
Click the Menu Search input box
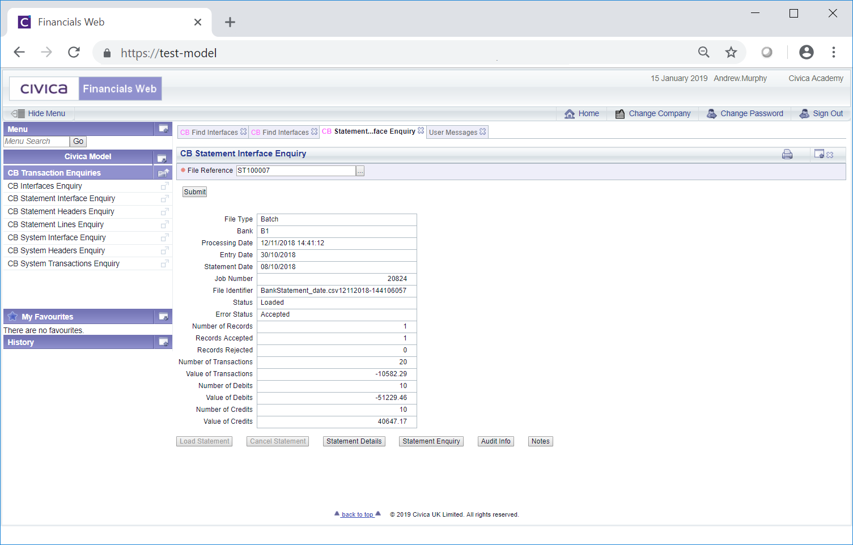pyautogui.click(x=36, y=142)
